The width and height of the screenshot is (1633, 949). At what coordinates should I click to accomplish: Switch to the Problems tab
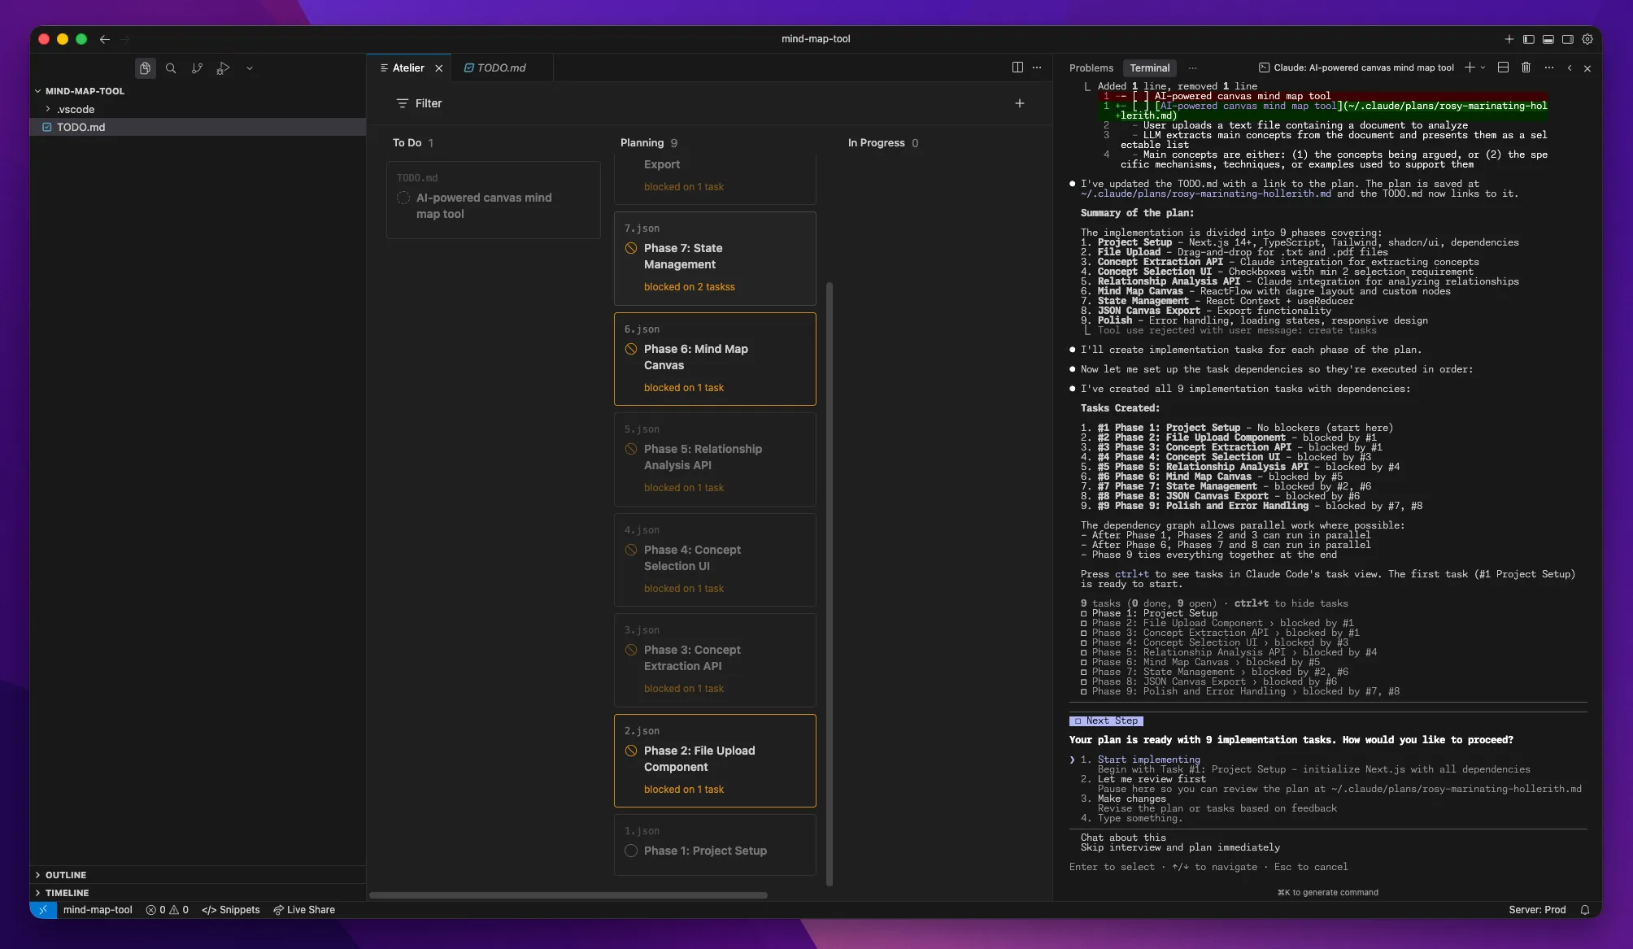tap(1091, 68)
